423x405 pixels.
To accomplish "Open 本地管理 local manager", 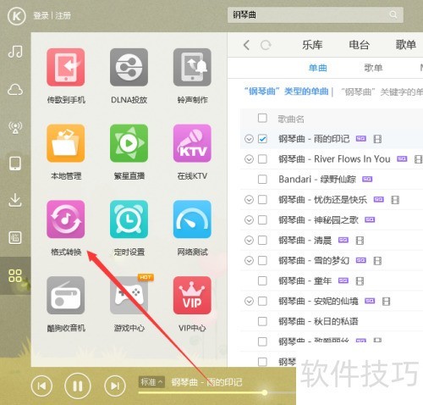I will (66, 143).
